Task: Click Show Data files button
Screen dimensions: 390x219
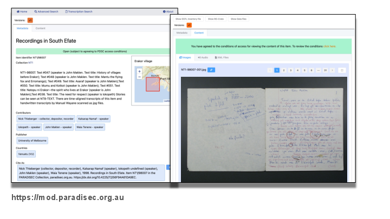Action: click(238, 19)
